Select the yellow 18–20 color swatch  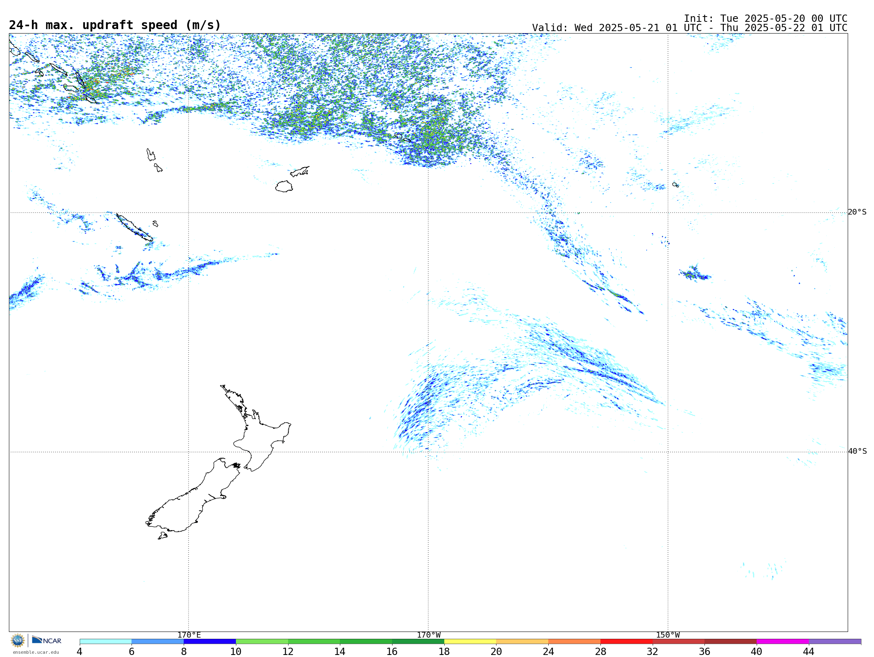tap(470, 642)
